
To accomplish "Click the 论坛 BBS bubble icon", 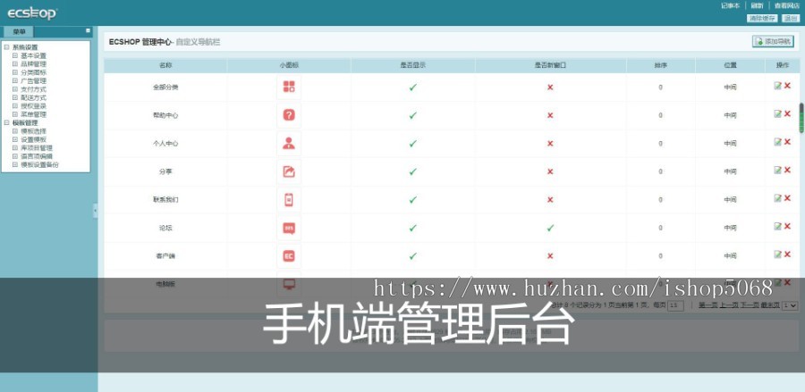I will (289, 228).
